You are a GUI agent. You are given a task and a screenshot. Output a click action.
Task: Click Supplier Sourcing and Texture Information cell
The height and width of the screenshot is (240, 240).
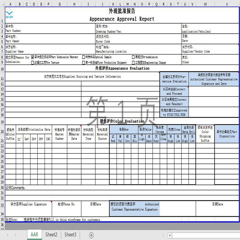(x=82, y=76)
